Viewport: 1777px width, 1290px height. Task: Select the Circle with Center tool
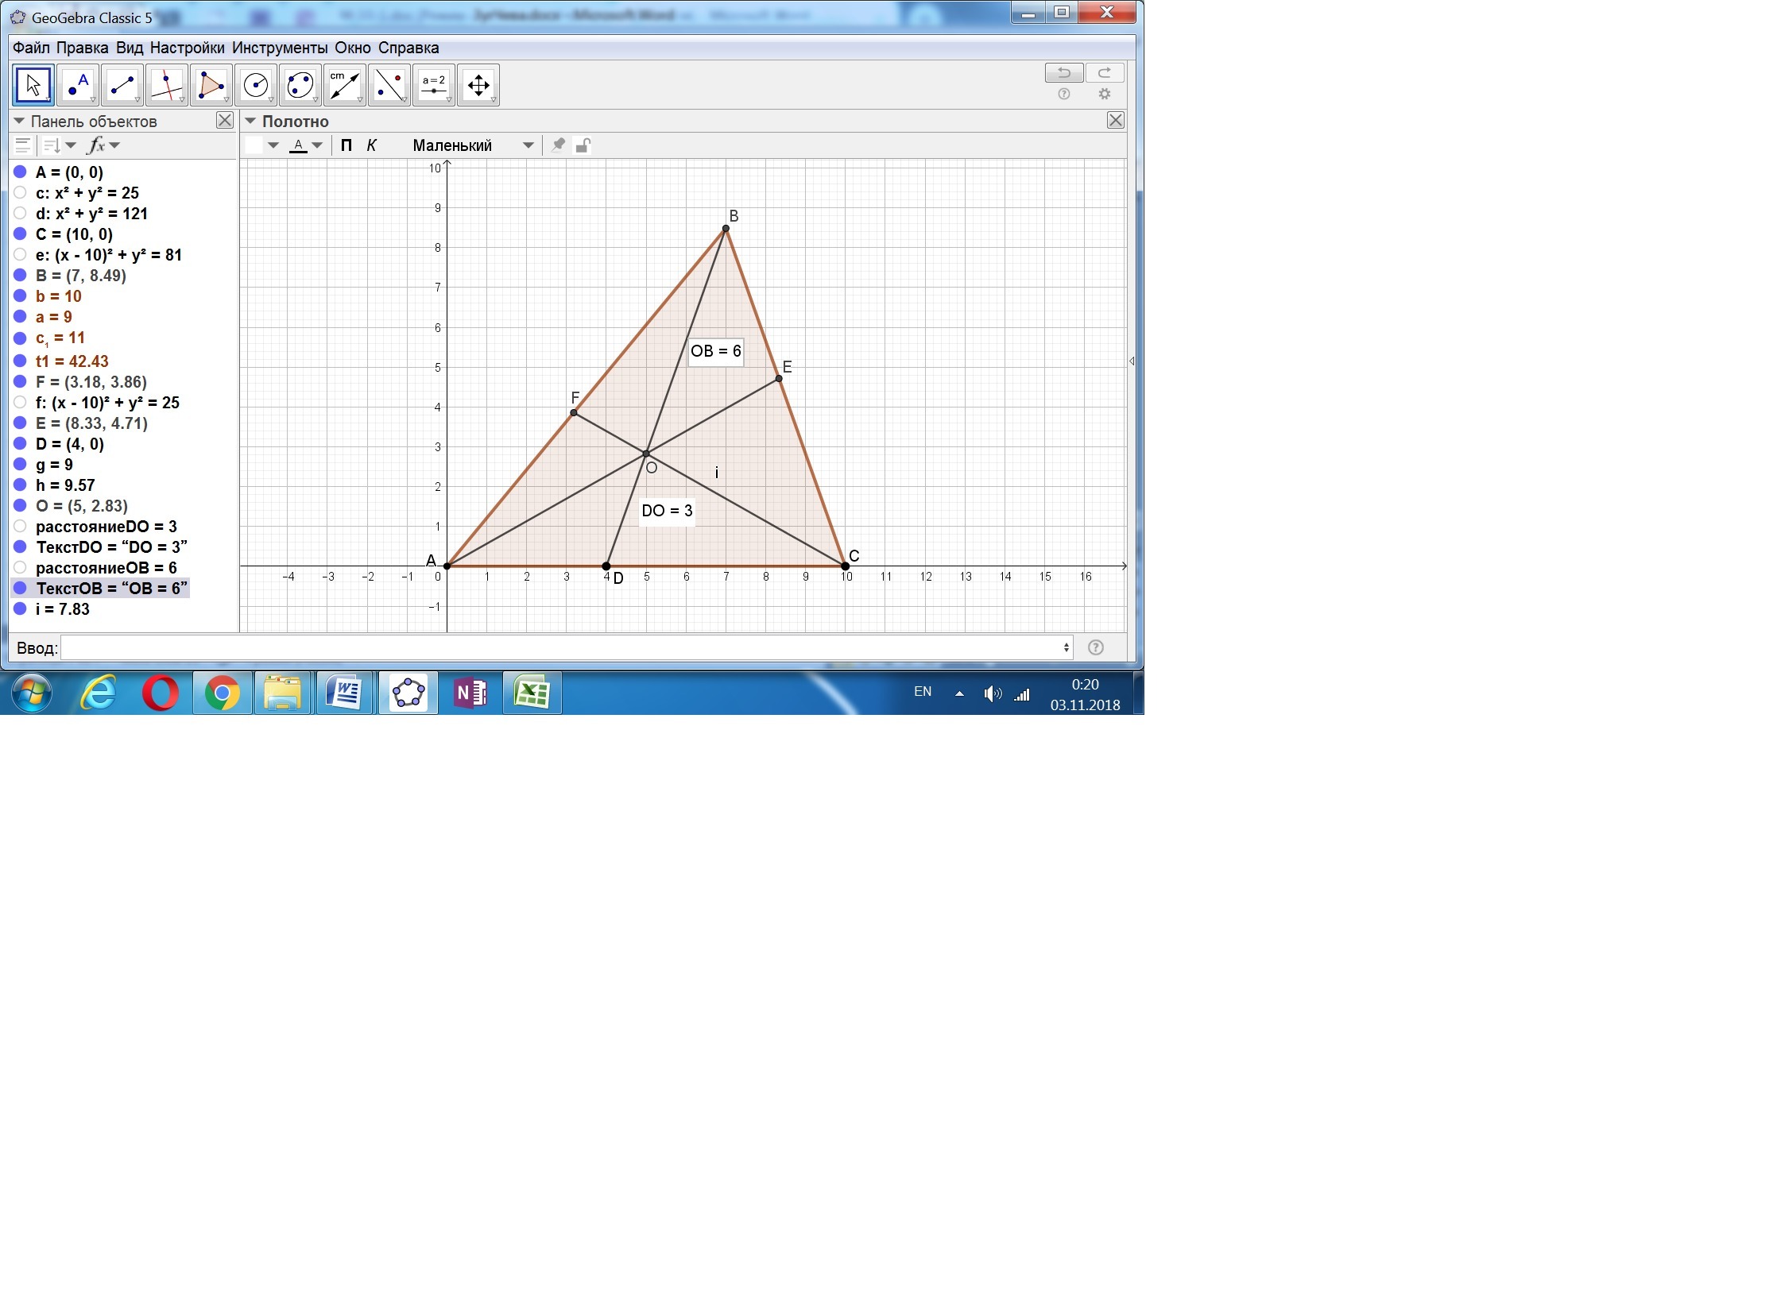tap(256, 85)
